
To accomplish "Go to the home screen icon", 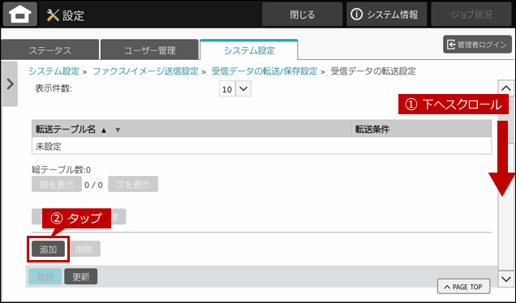I will [20, 15].
